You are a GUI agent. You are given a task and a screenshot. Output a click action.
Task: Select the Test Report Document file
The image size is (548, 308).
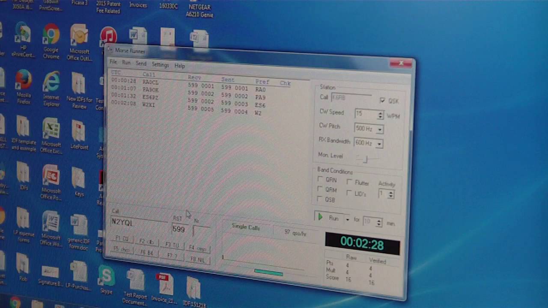(x=135, y=287)
